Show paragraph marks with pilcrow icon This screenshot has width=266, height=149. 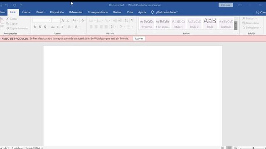pos(132,20)
